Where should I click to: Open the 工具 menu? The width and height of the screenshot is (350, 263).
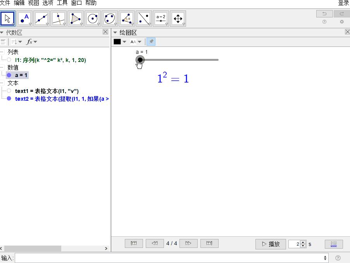click(62, 3)
